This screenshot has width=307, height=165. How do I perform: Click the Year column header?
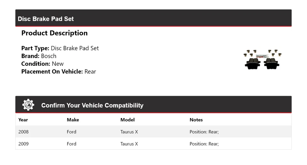point(23,120)
